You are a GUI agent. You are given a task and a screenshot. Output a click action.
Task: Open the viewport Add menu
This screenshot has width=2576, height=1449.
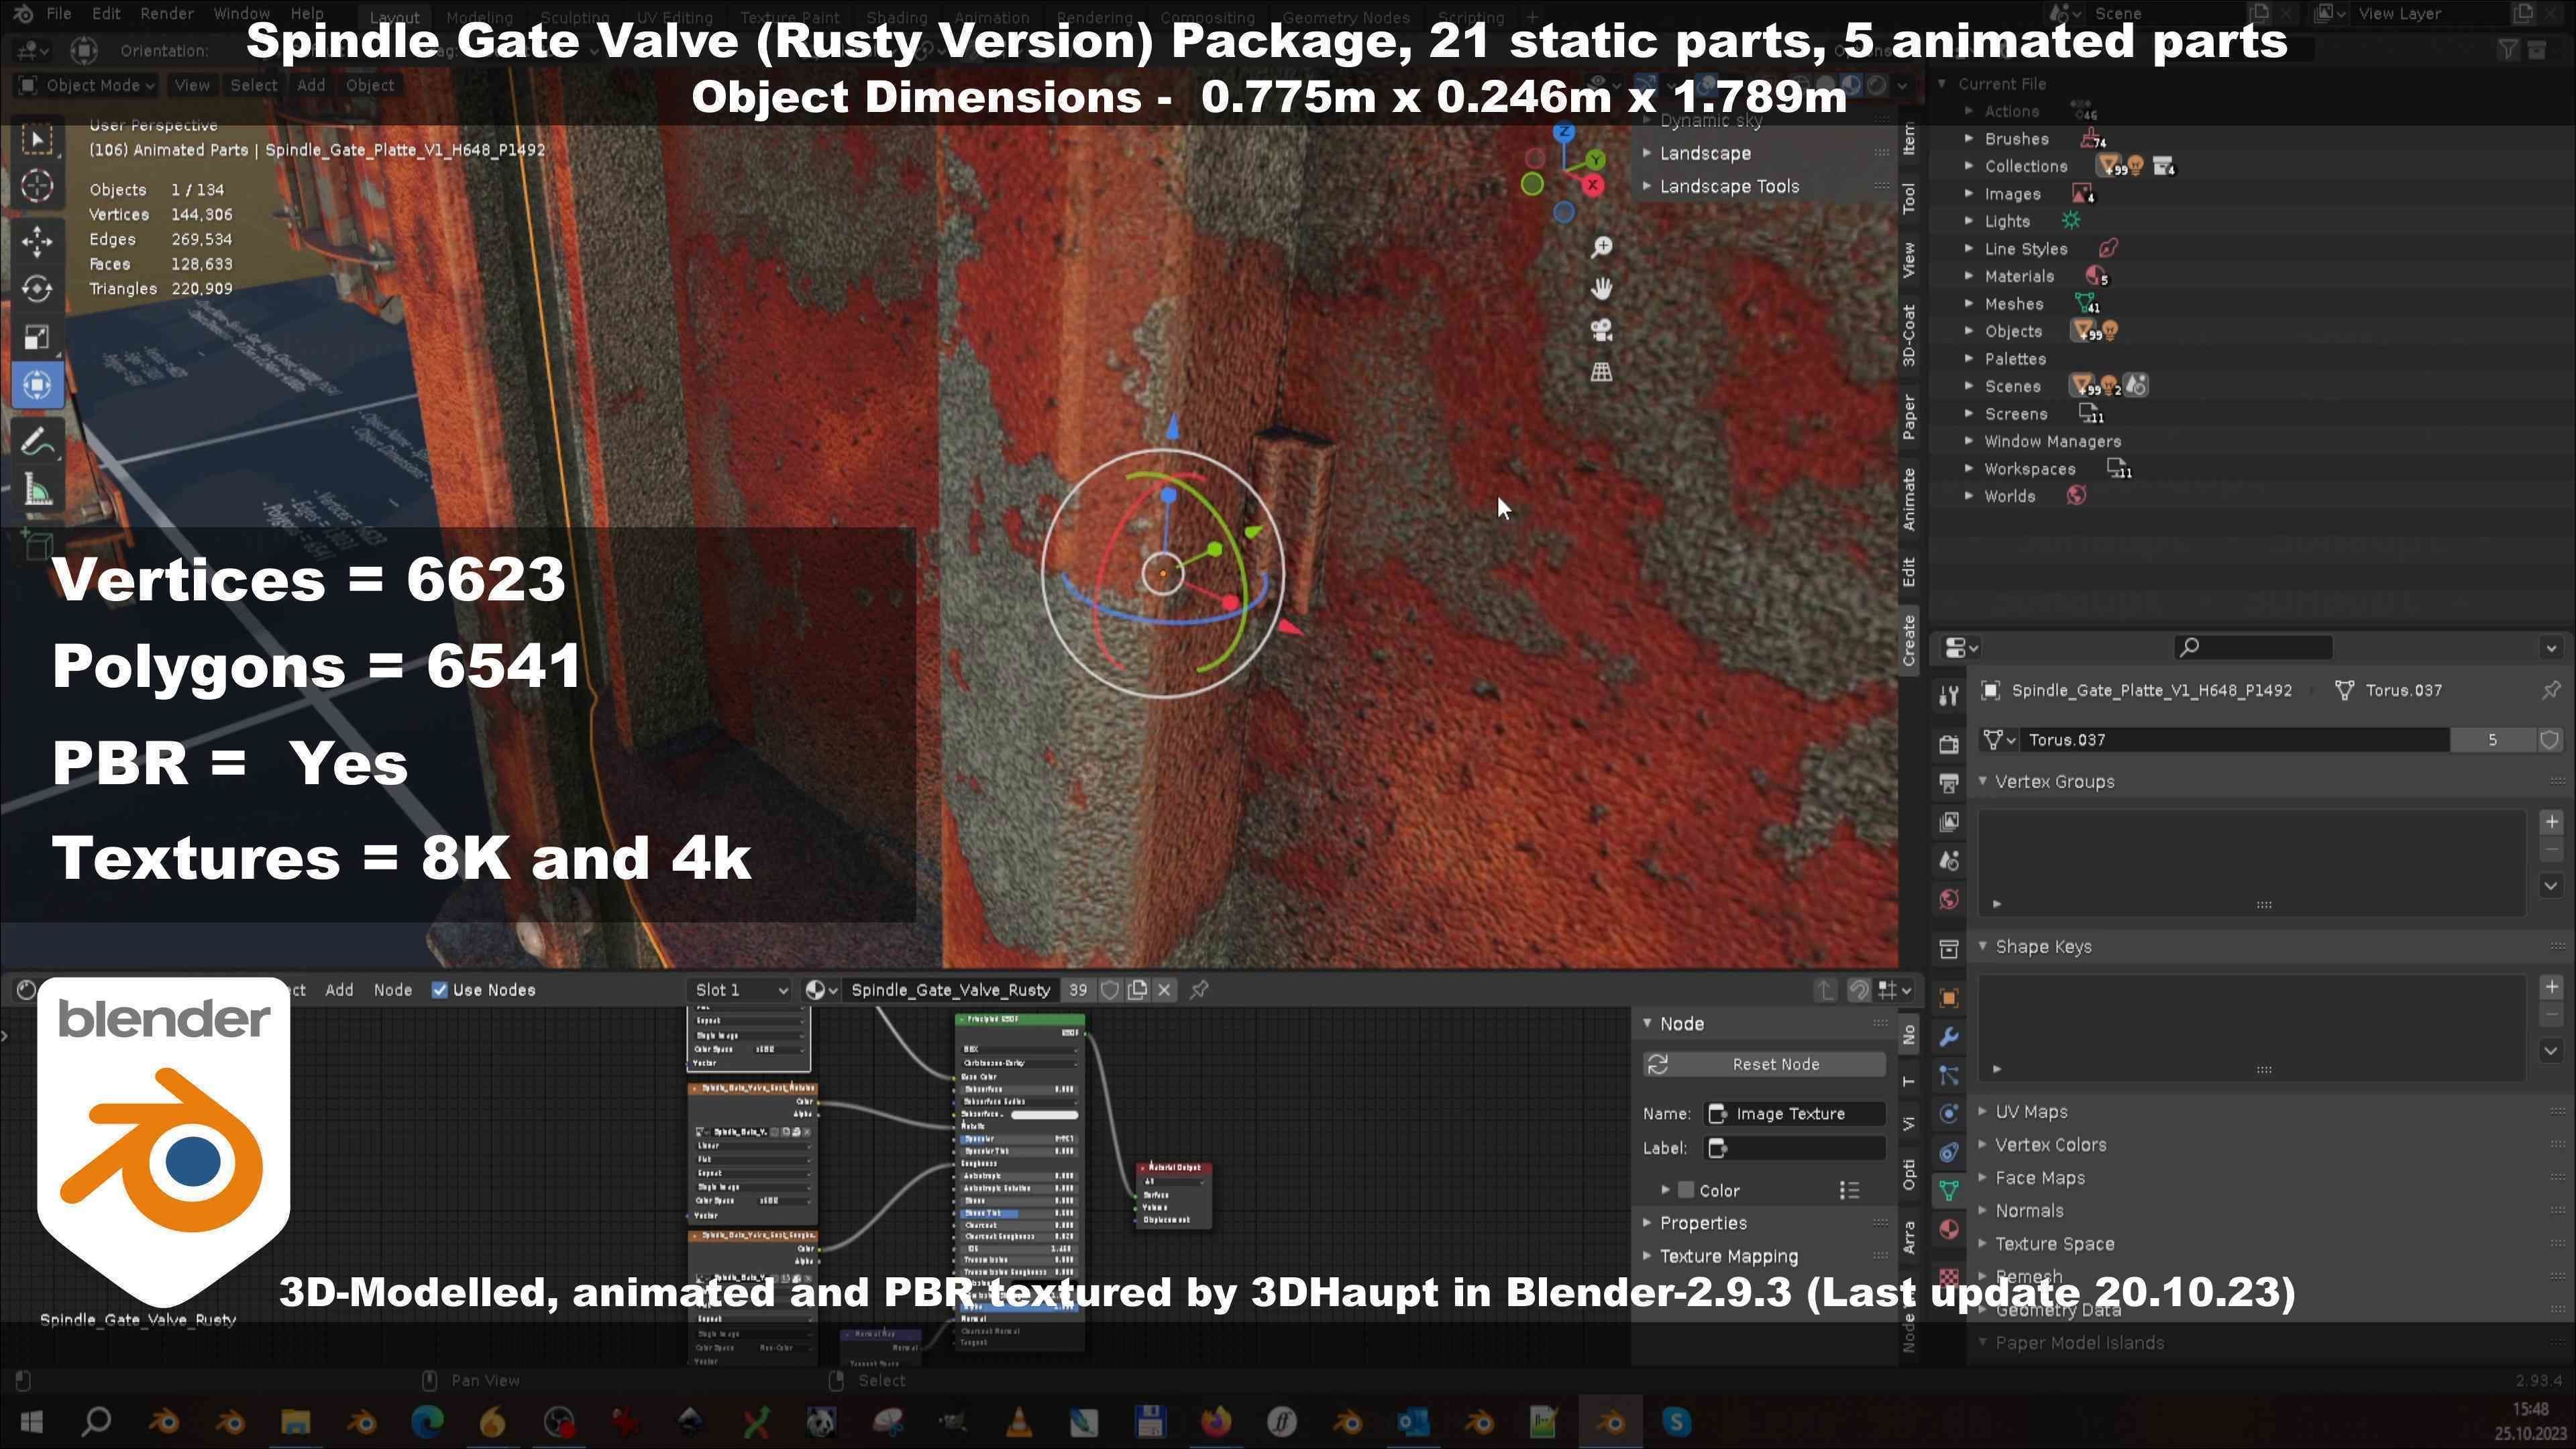click(311, 85)
